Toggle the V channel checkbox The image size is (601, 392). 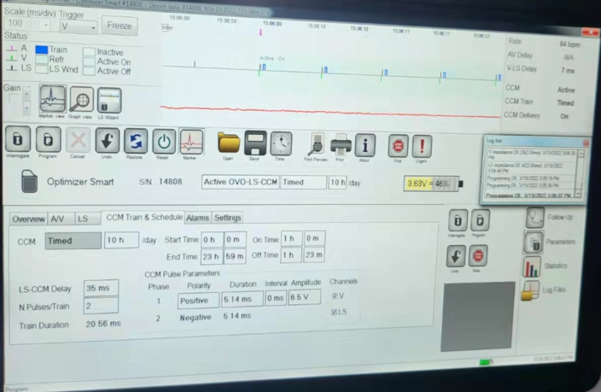334,296
